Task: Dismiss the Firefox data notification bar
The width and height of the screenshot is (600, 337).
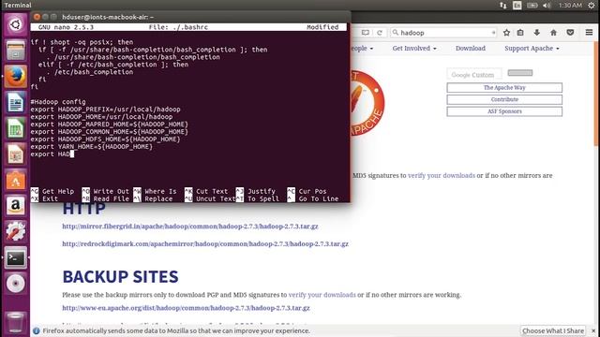Action: click(x=593, y=330)
